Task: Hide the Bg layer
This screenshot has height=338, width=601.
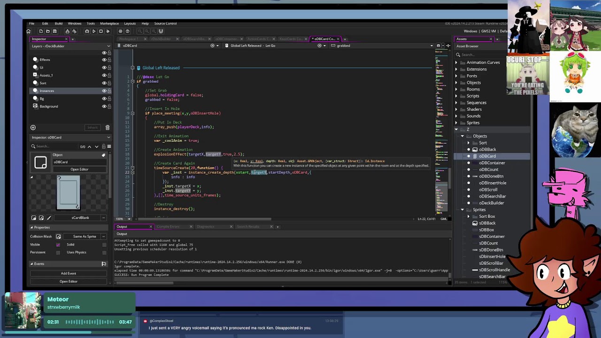Action: [x=104, y=99]
